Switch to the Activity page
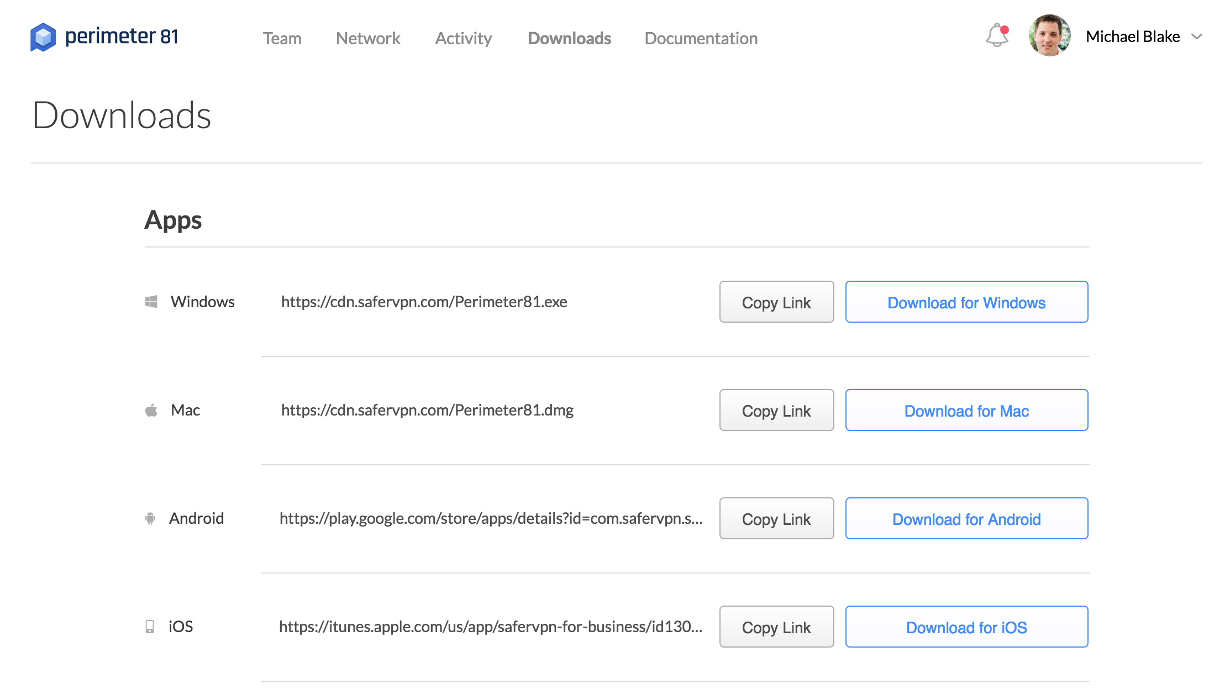1230x694 pixels. coord(463,38)
